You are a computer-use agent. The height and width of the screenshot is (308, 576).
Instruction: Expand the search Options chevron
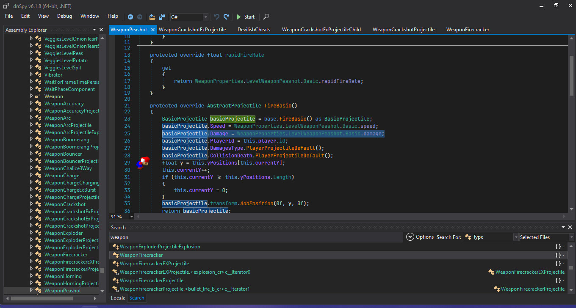(410, 237)
